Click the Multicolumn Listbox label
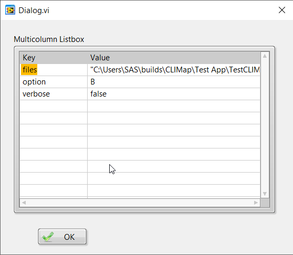This screenshot has width=293, height=255. pyautogui.click(x=49, y=39)
